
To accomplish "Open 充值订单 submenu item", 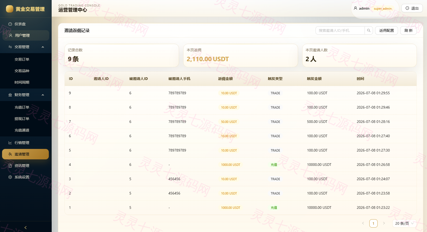I will [26, 107].
